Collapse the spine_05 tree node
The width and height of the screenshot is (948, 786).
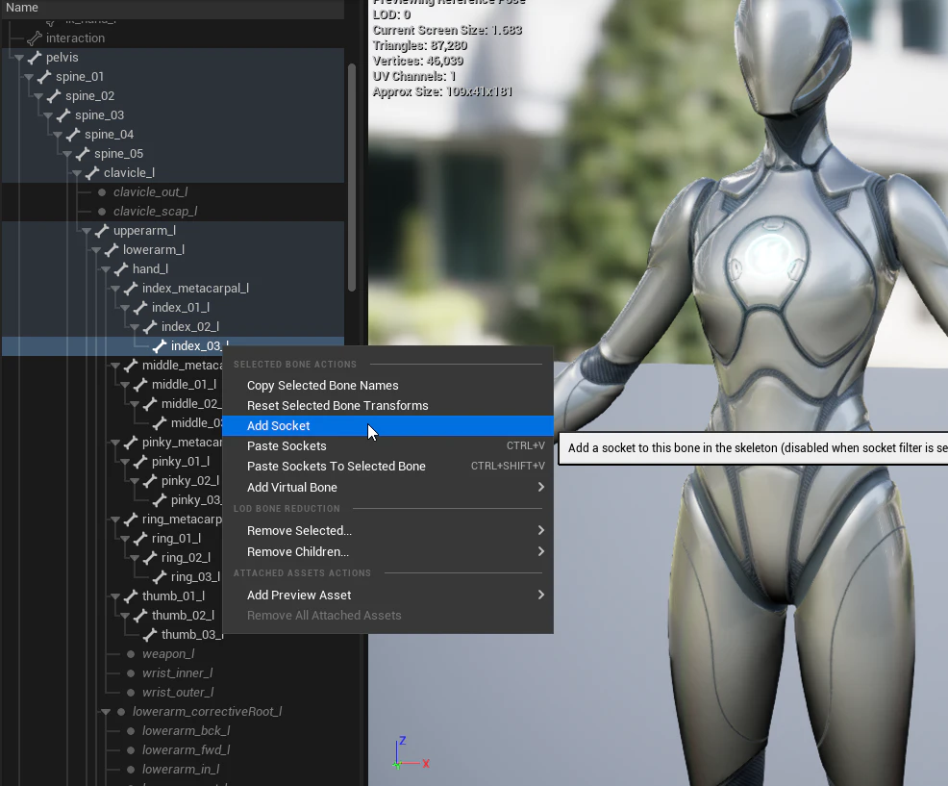tap(67, 154)
